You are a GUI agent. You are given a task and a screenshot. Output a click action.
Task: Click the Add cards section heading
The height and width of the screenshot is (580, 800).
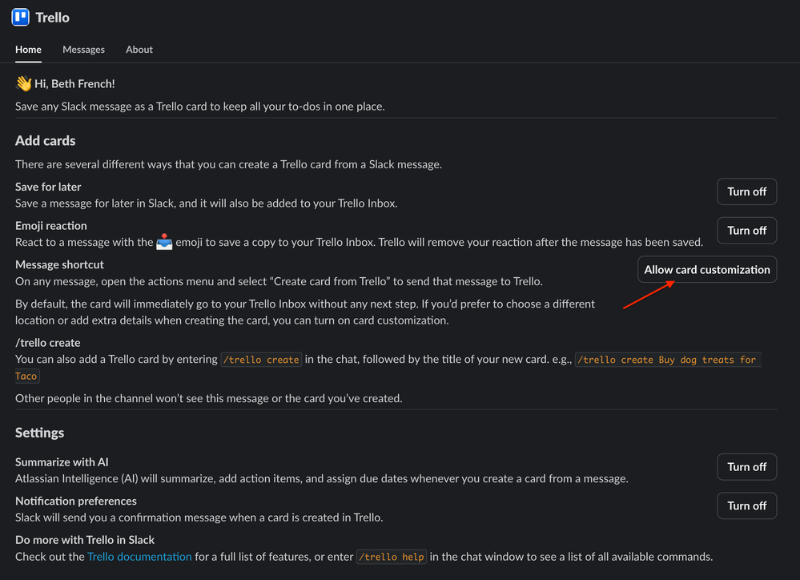(x=45, y=140)
